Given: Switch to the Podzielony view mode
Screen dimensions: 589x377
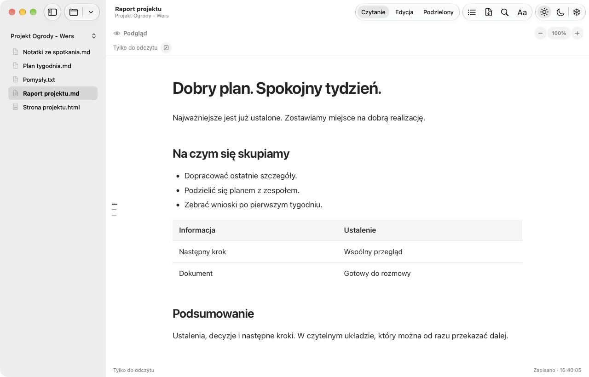Looking at the screenshot, I should pyautogui.click(x=439, y=12).
